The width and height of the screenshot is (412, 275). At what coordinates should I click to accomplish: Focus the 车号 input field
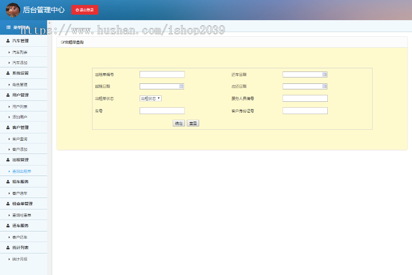[x=162, y=111]
